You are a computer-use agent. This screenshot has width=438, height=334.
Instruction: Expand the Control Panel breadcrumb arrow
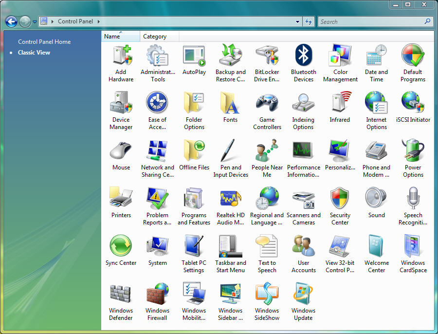(x=99, y=21)
